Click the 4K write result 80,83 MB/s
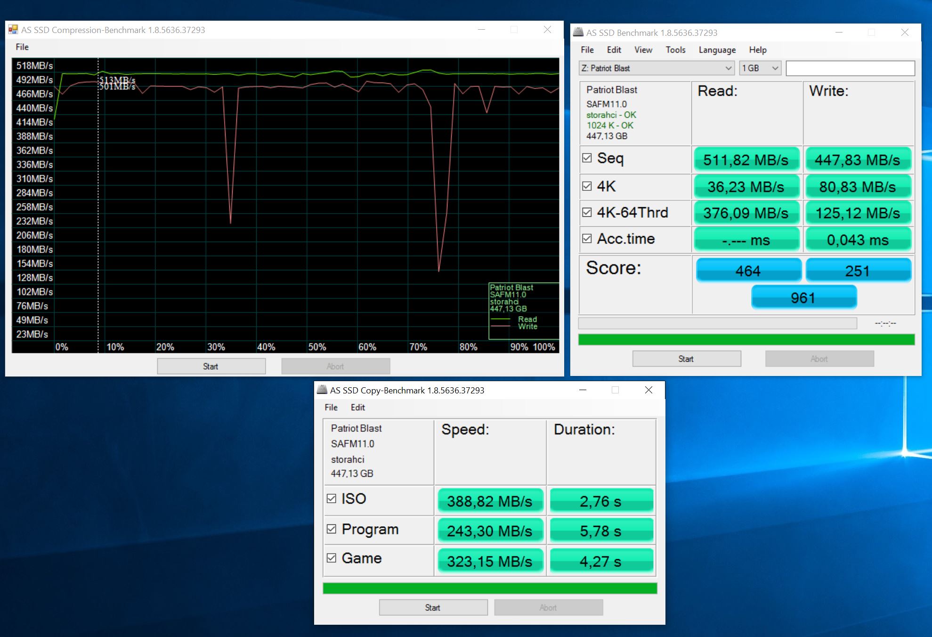The width and height of the screenshot is (932, 637). 858,187
